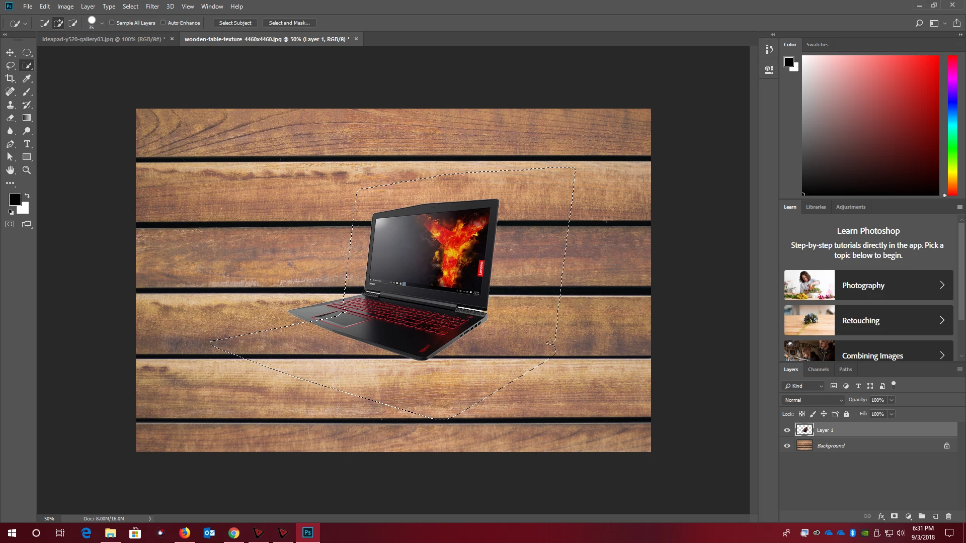Click the delete layer trash icon
Image resolution: width=966 pixels, height=543 pixels.
948,516
